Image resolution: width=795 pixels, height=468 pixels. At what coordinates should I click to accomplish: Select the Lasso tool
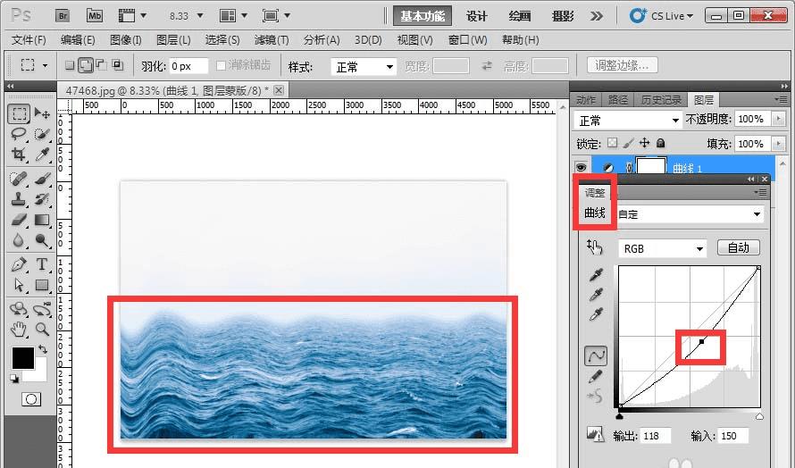click(19, 134)
